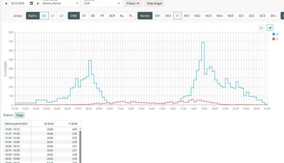The height and width of the screenshot is (163, 284).
Task: Toggle the FI area selection
Action: coord(177,16)
